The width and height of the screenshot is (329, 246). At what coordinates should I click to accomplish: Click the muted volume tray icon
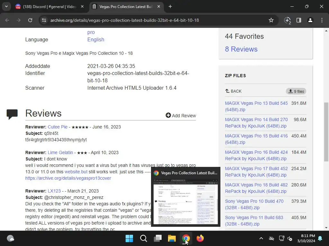coord(290,238)
